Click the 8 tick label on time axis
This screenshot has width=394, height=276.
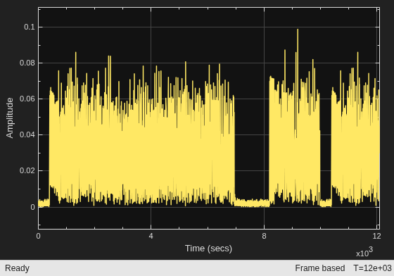pyautogui.click(x=264, y=236)
